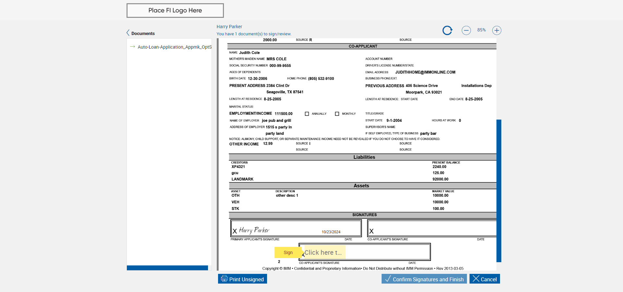The width and height of the screenshot is (623, 292).
Task: Click the printer icon on Print Unsigned
Action: (224, 279)
